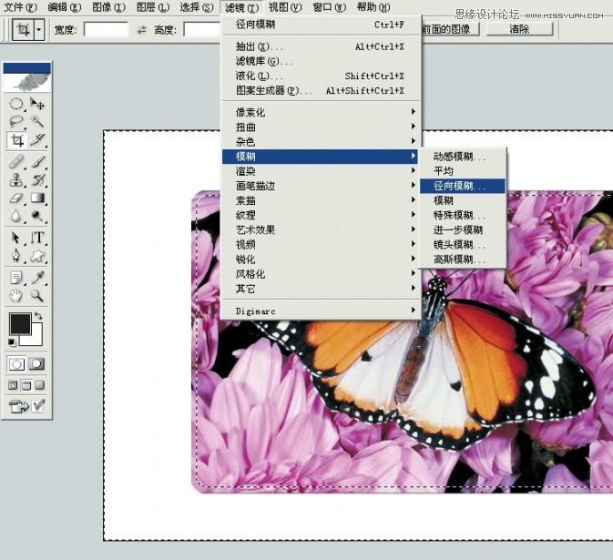613x560 pixels.
Task: Select the Elliptical Marquee tool
Action: coord(16,104)
